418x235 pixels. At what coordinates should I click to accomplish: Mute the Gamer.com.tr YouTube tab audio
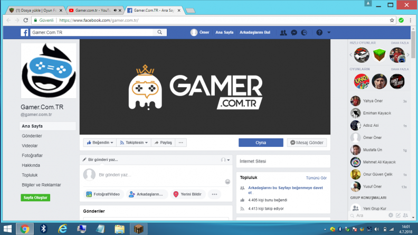point(115,11)
